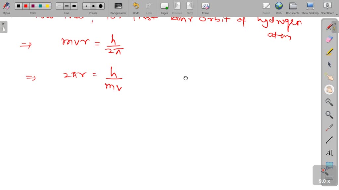The height and width of the screenshot is (190, 339).
Task: Select the thick line width option
Action: pos(74,6)
